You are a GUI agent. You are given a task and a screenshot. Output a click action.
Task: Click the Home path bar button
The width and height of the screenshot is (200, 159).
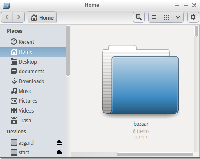(x=42, y=17)
